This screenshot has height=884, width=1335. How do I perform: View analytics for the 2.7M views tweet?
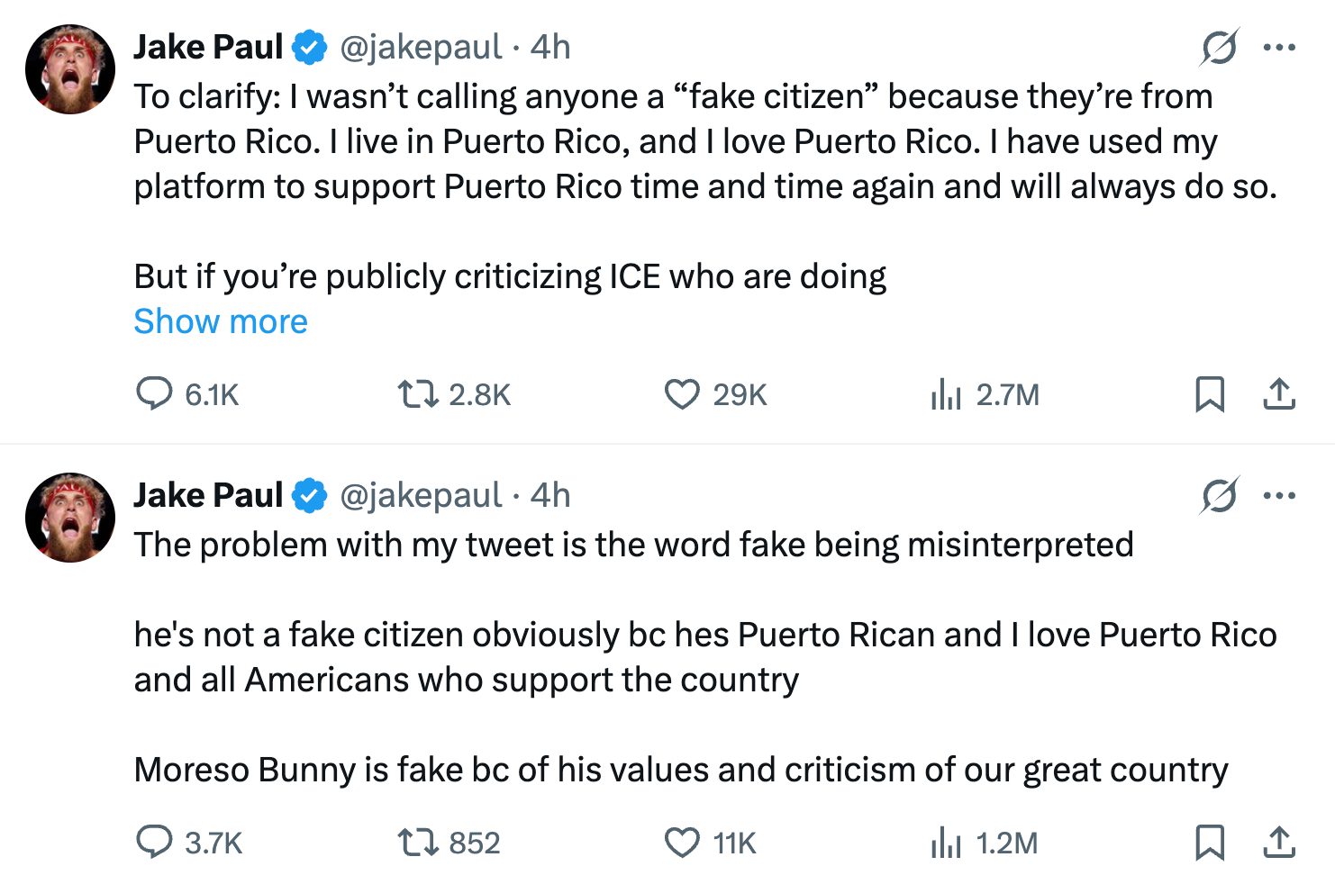click(x=946, y=394)
